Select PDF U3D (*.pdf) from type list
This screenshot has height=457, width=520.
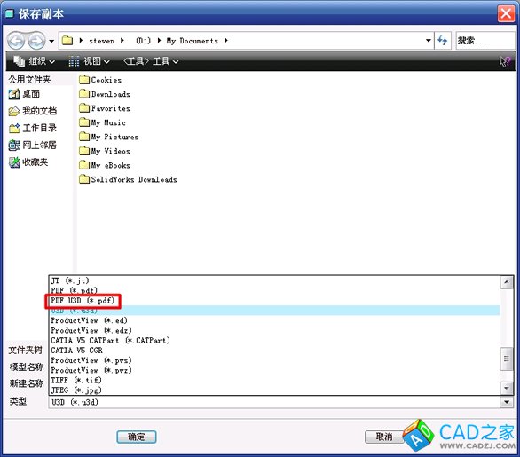[x=83, y=301]
